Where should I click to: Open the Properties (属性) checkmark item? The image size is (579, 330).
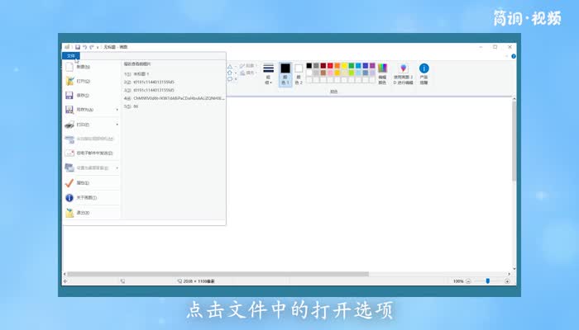pos(83,182)
